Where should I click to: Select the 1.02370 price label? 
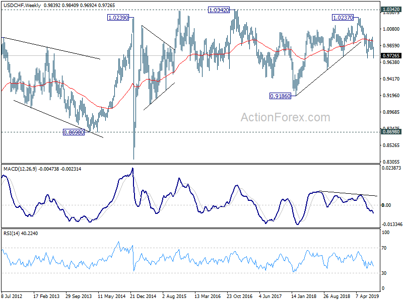(343, 18)
